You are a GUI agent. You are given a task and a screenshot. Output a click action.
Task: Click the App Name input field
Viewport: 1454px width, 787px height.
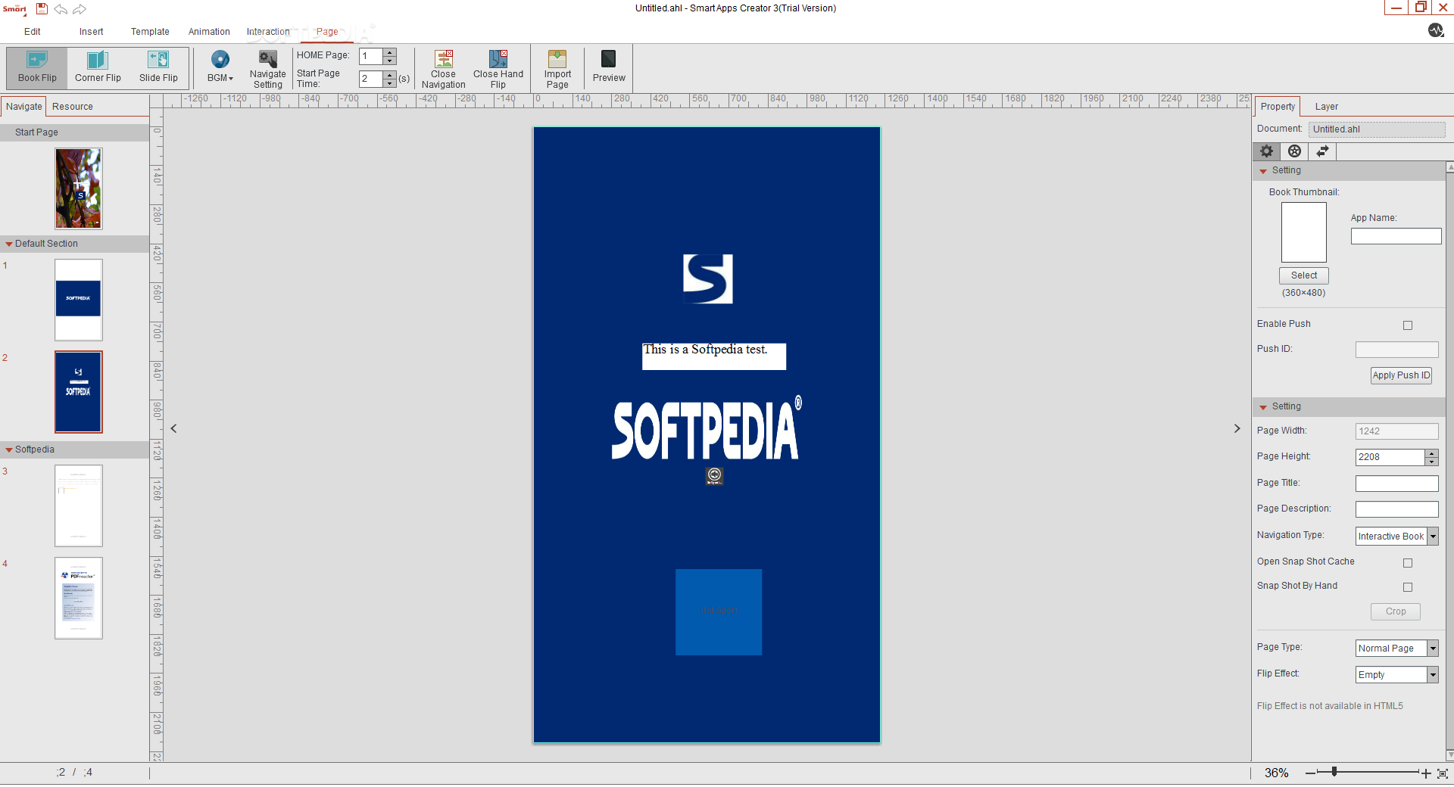coord(1396,236)
